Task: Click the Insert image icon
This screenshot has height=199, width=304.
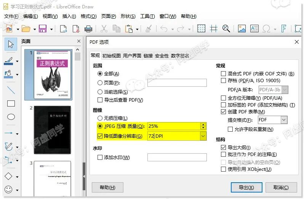Action: [242, 29]
